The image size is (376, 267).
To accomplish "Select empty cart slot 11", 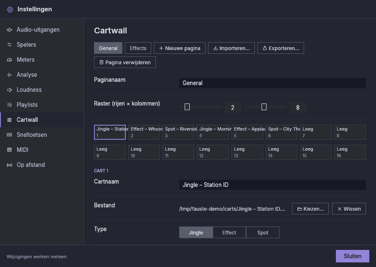I will tap(178, 152).
